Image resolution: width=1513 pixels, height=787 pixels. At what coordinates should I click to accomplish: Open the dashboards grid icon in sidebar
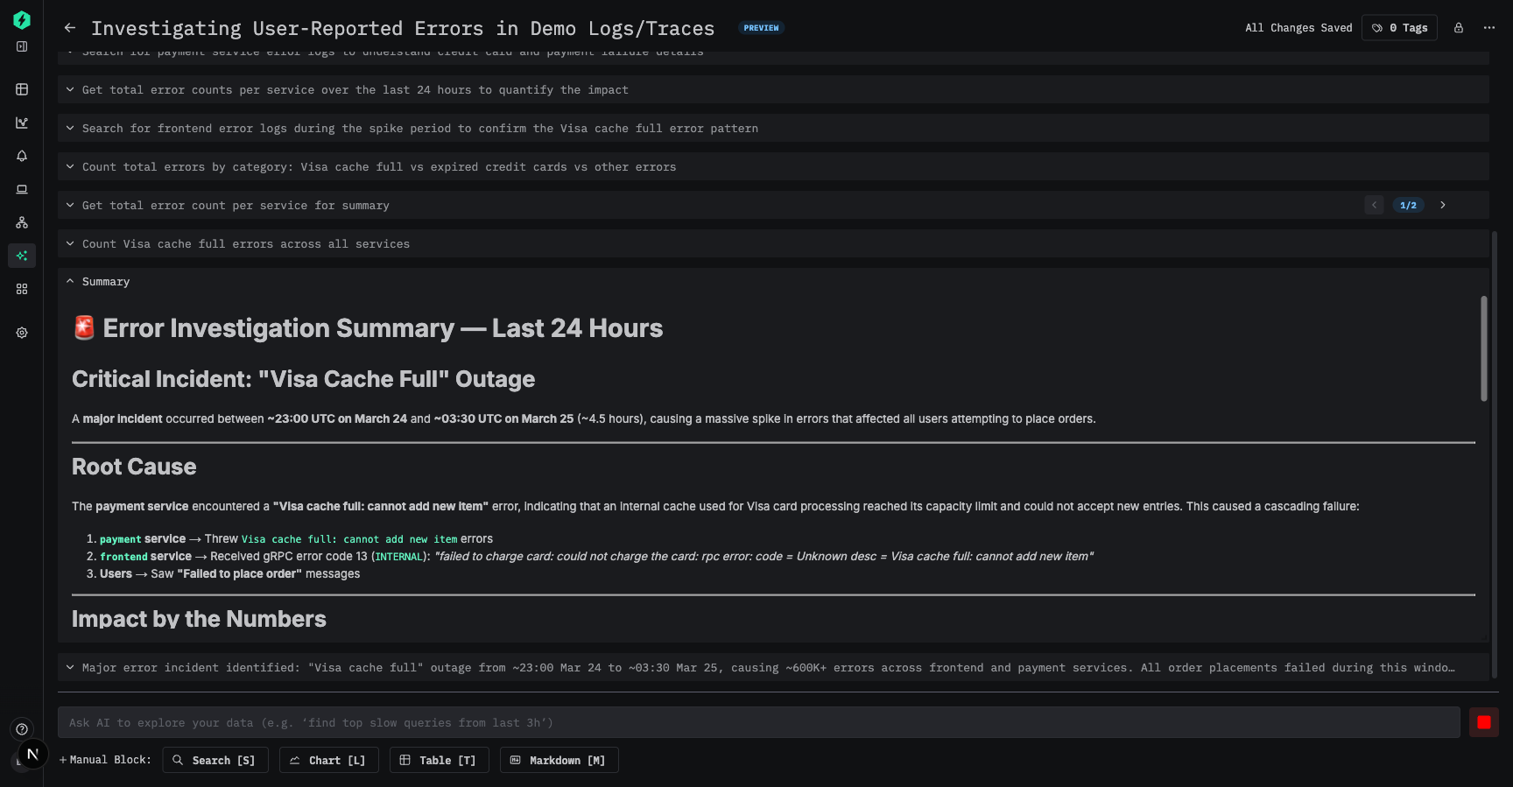22,289
